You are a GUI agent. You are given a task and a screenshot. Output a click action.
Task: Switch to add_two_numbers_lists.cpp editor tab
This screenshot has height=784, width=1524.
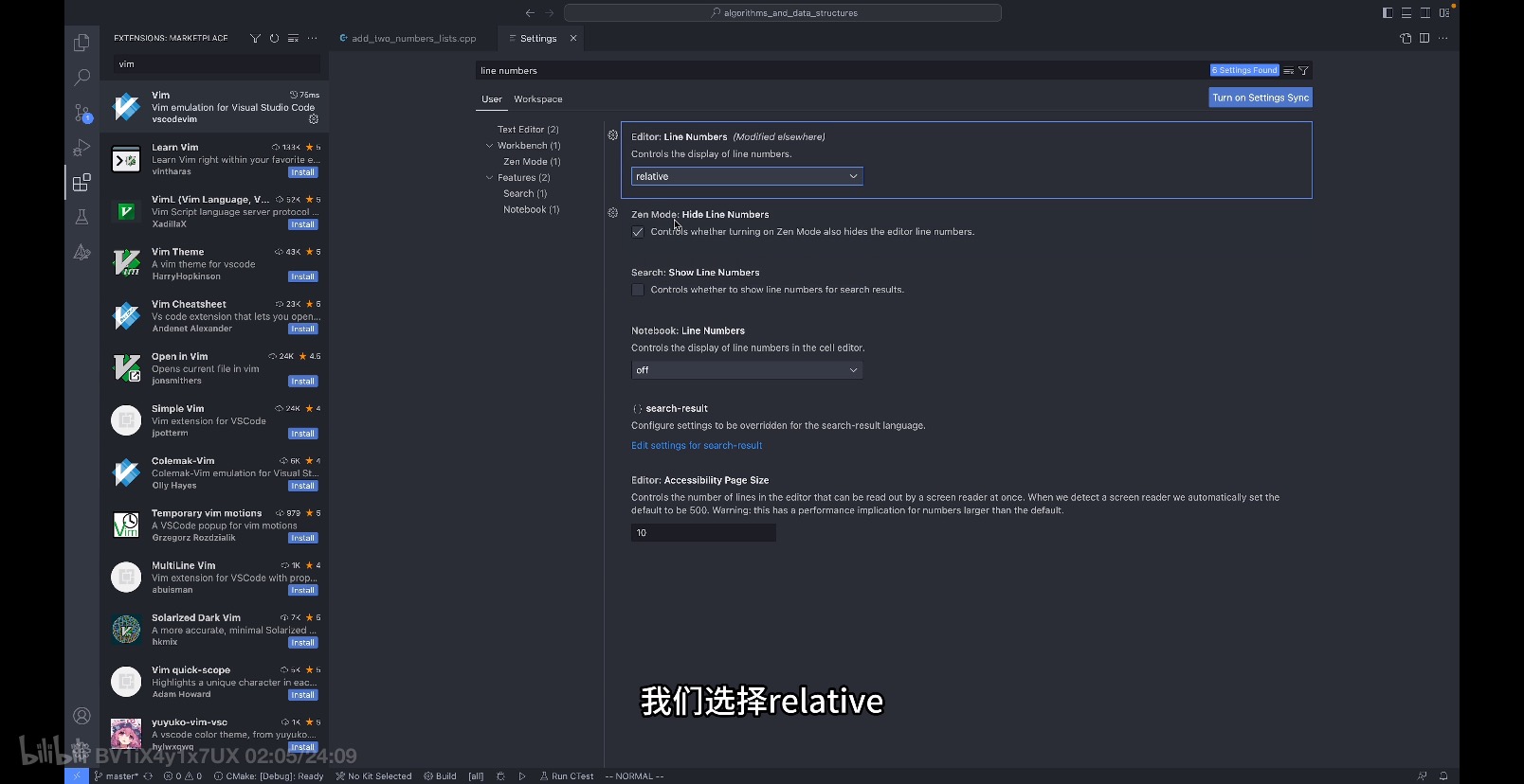click(x=413, y=39)
